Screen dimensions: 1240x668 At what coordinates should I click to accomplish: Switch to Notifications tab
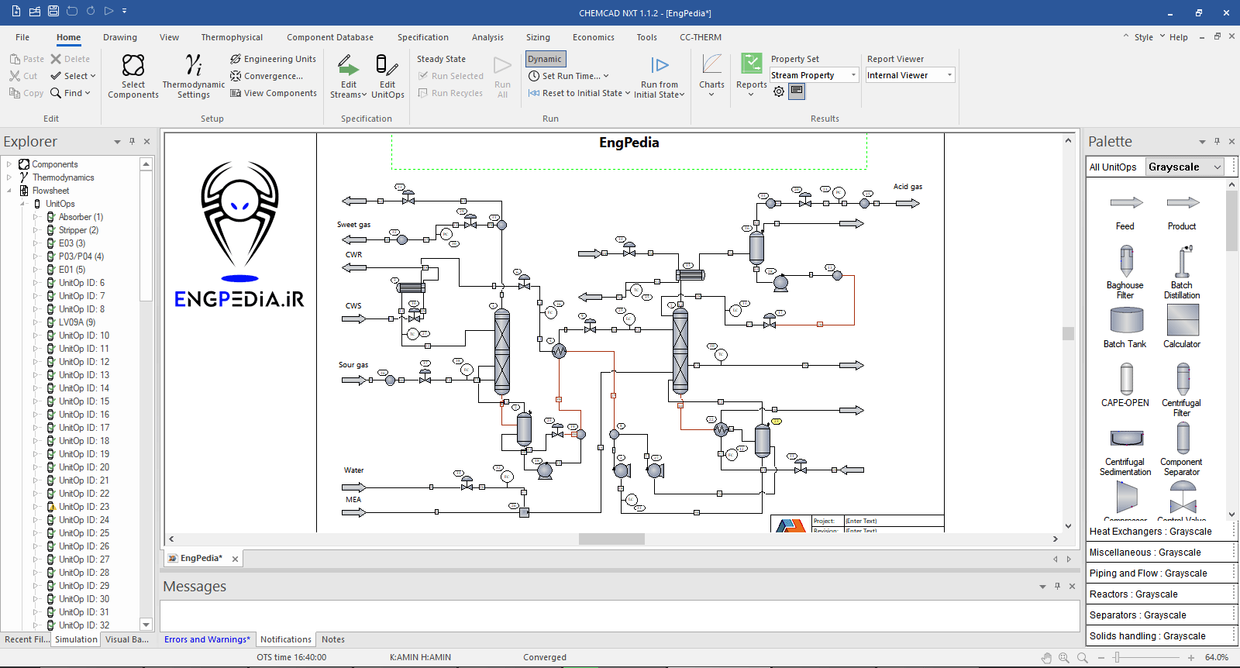[x=285, y=639]
